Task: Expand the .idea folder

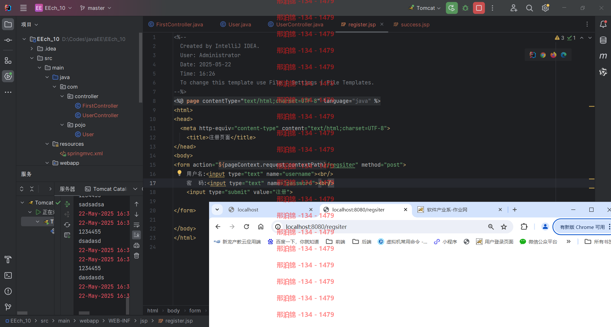Action: 32,49
